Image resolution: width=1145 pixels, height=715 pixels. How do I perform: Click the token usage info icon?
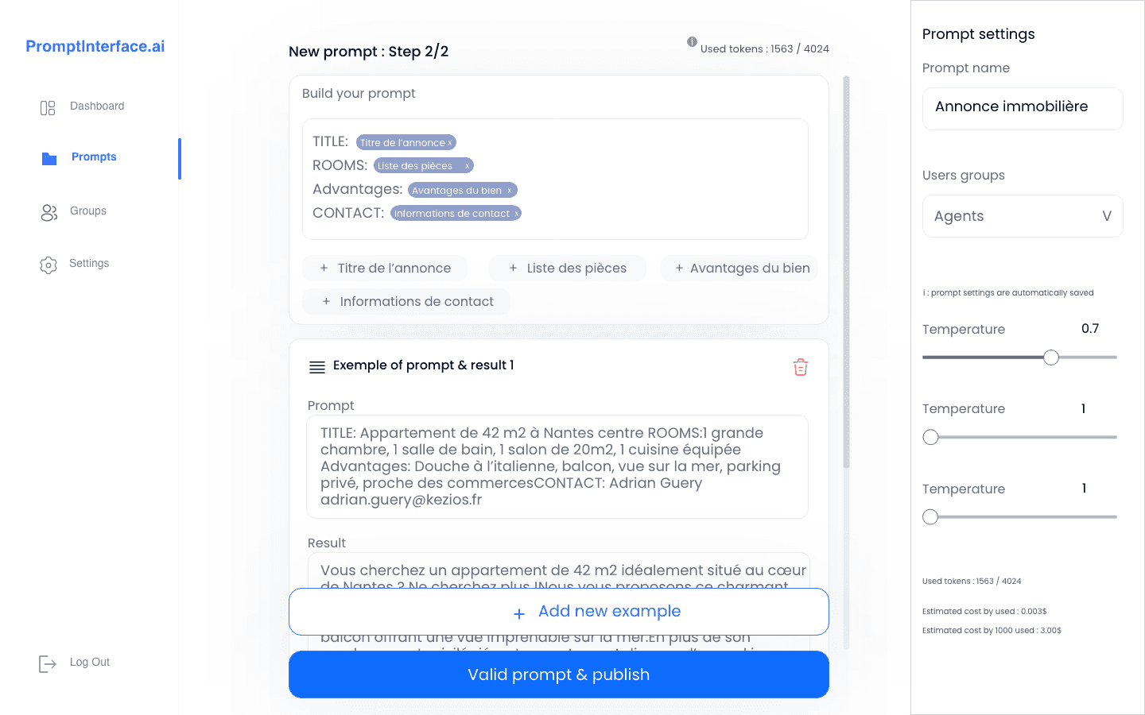coord(692,42)
